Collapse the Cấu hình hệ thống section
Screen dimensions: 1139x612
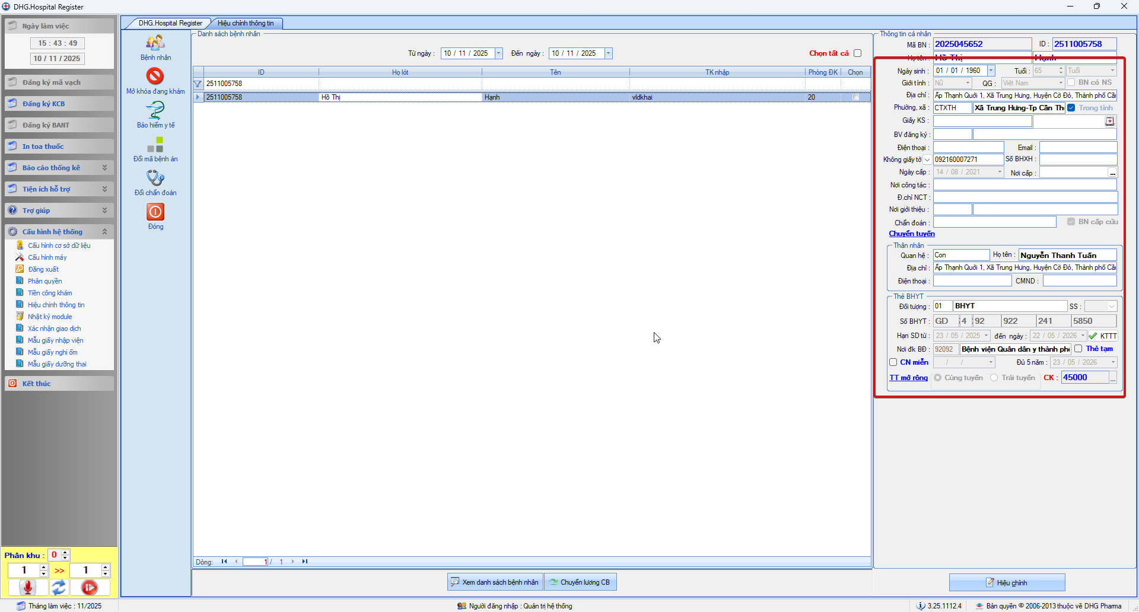pos(104,232)
